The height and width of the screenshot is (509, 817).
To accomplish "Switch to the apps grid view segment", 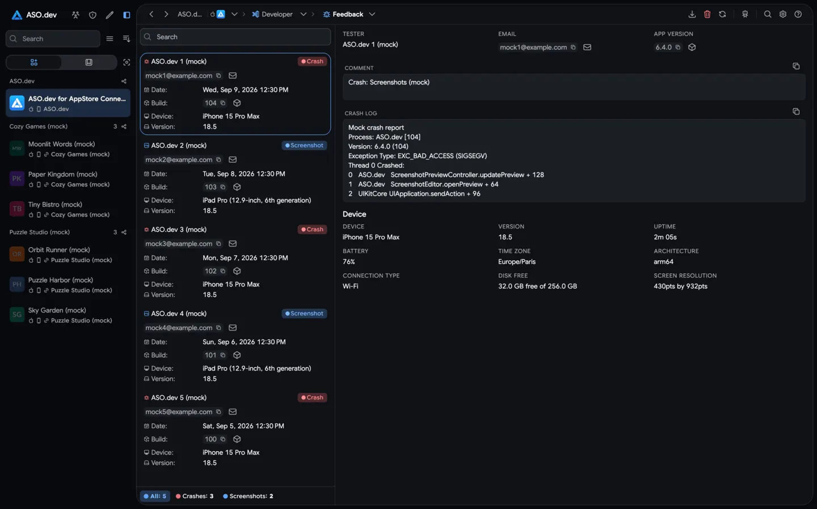I will pyautogui.click(x=34, y=62).
